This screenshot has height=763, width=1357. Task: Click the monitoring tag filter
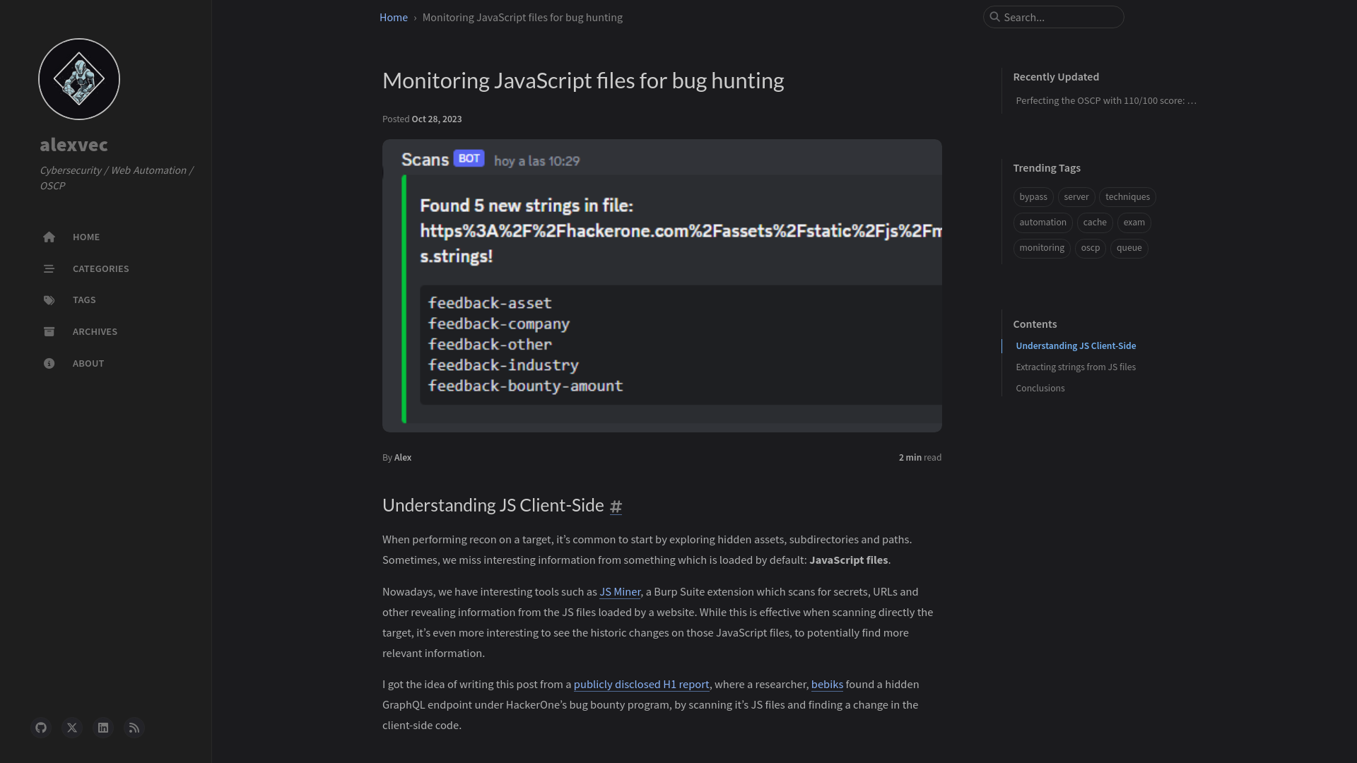click(x=1041, y=247)
